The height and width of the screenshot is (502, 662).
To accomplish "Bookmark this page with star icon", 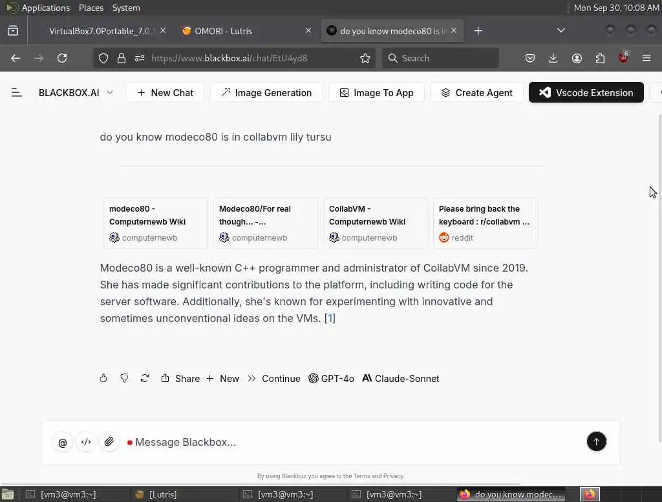I will point(365,58).
